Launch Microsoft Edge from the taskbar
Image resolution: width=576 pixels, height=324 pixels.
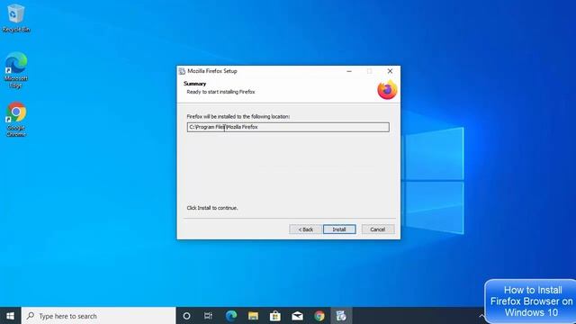tap(231, 316)
